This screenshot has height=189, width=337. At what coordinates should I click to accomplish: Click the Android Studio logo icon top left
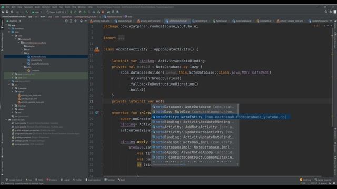pos(3,7)
